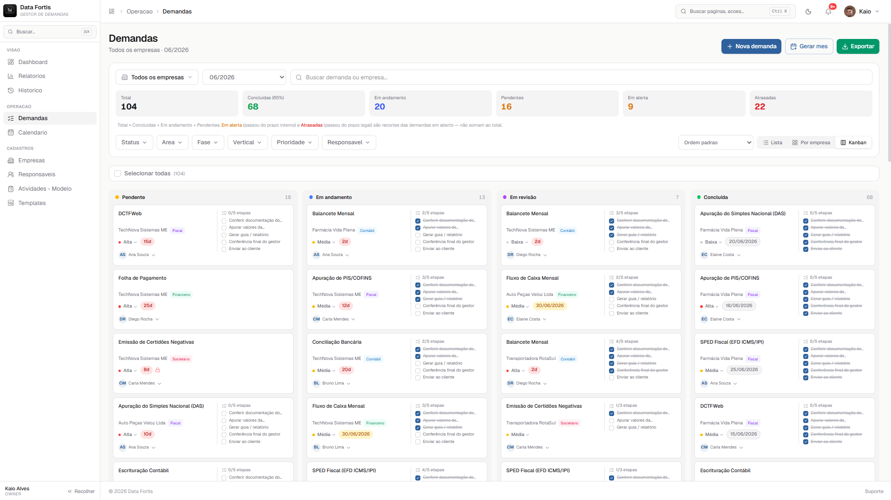
Task: Switch to Kanban view
Action: tap(853, 142)
